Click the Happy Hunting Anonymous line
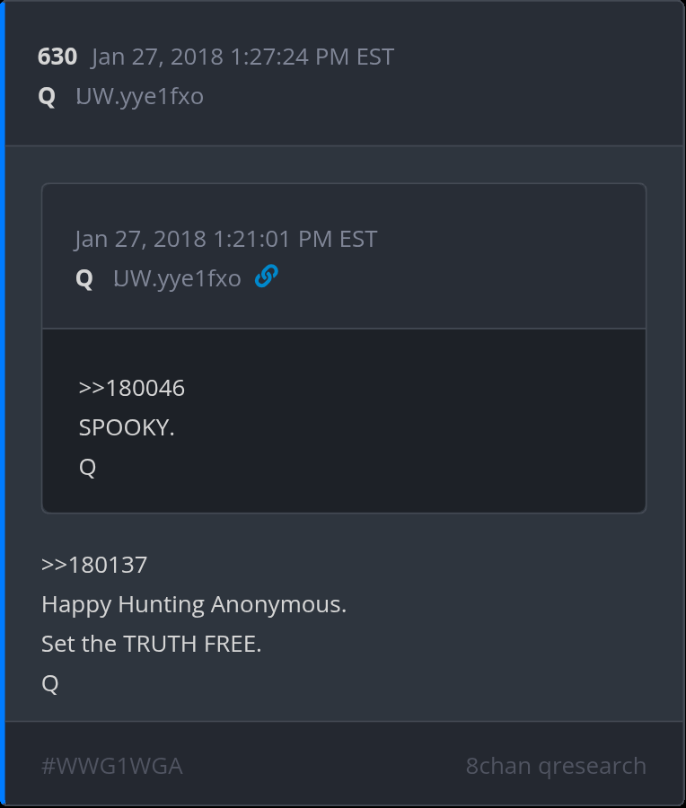The width and height of the screenshot is (686, 808). (x=194, y=604)
